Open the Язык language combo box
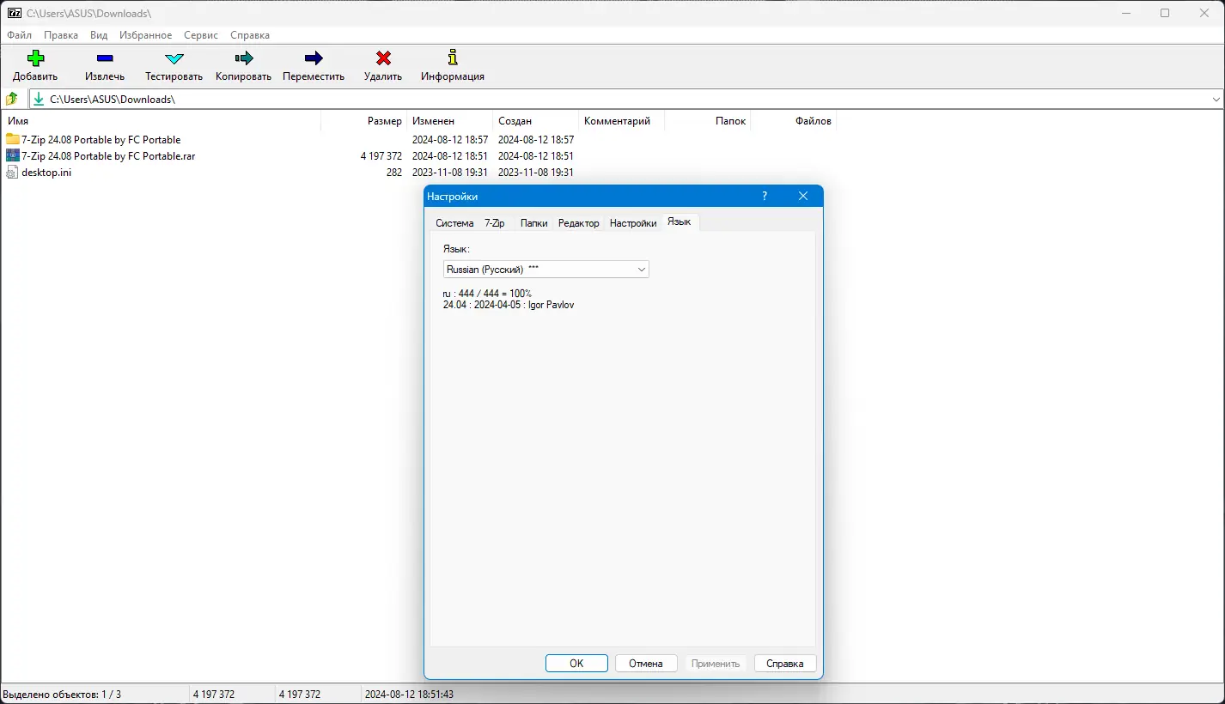Image resolution: width=1225 pixels, height=704 pixels. coord(546,270)
